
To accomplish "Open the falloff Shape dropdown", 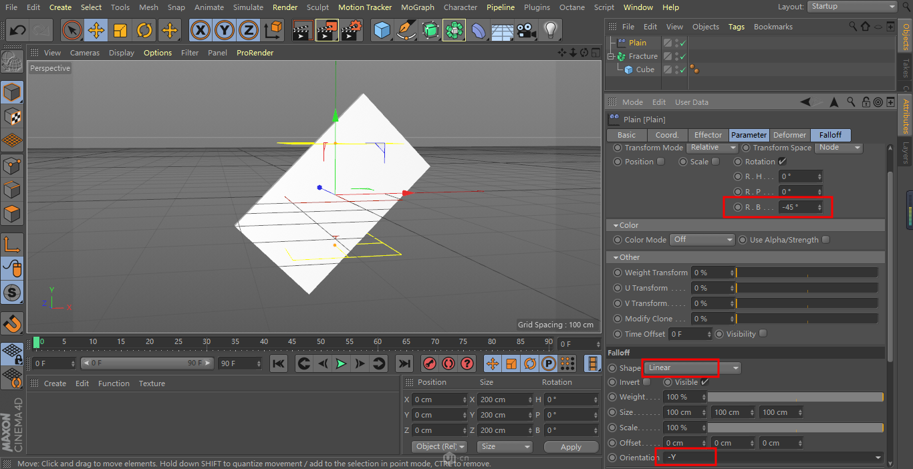I will (x=692, y=368).
